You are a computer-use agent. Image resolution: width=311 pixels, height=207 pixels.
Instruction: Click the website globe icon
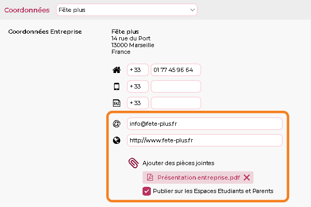click(117, 140)
